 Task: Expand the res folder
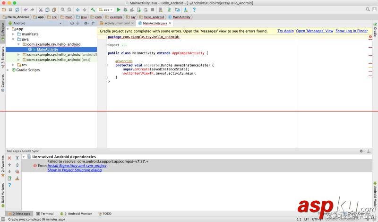[x=13, y=65]
